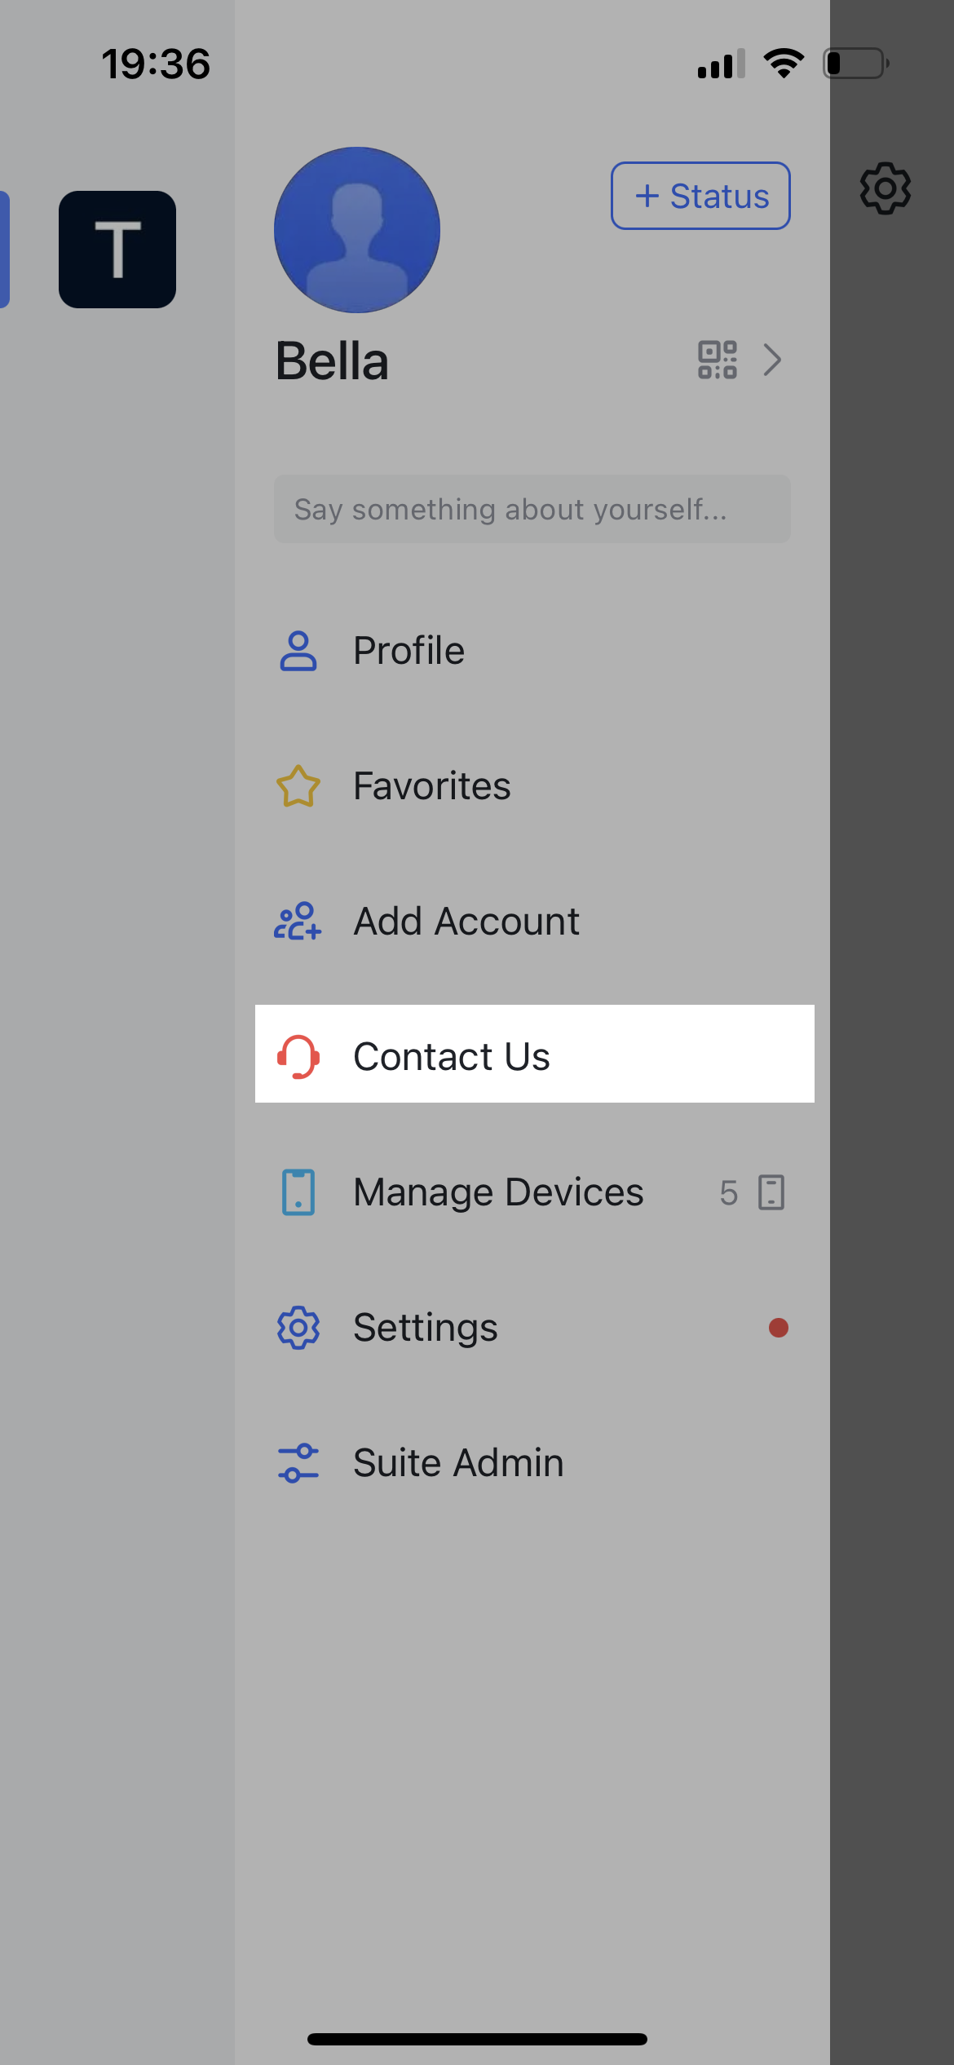Expand Bella's account details chevron
Screen dimensions: 954x2065
point(771,359)
